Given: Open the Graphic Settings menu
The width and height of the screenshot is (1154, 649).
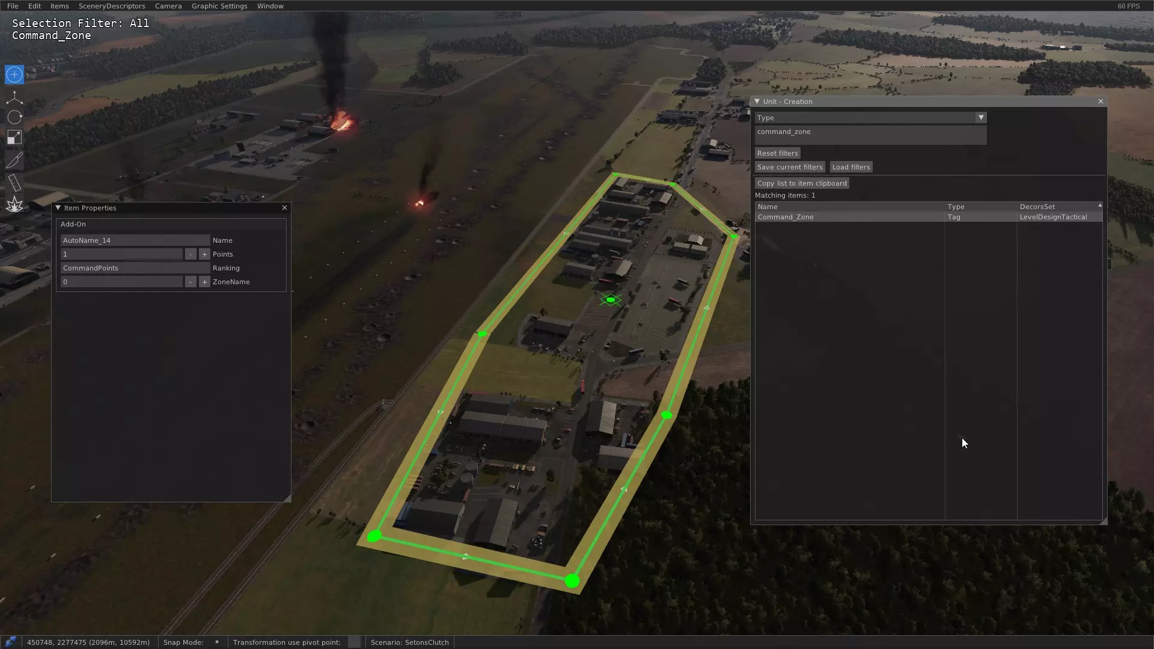Looking at the screenshot, I should click(x=219, y=6).
